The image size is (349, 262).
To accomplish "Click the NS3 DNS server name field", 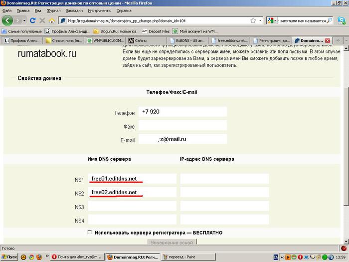I will tap(132, 206).
